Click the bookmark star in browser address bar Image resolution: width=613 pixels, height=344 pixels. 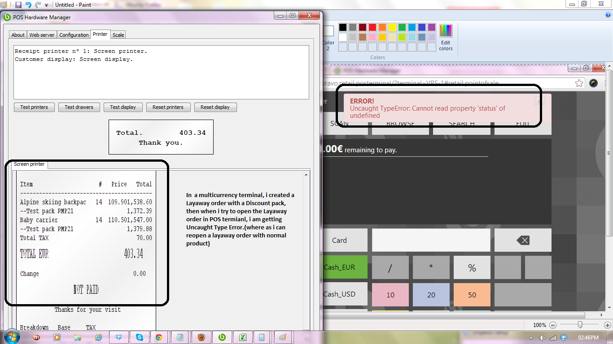point(579,83)
